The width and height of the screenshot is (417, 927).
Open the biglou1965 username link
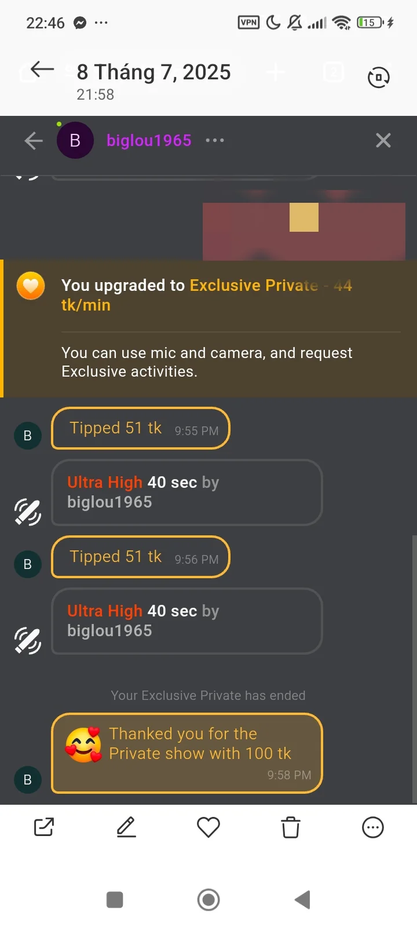point(149,141)
